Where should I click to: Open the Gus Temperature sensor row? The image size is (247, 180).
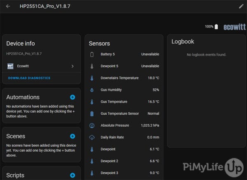pos(123,102)
